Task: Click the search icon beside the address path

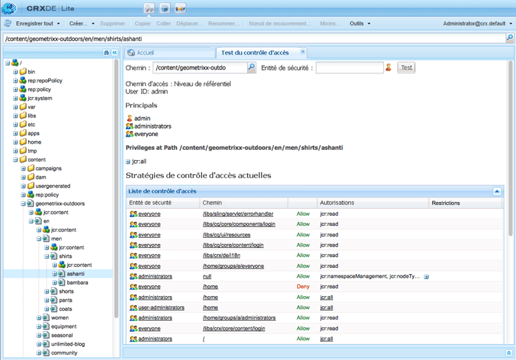Action: click(x=510, y=38)
